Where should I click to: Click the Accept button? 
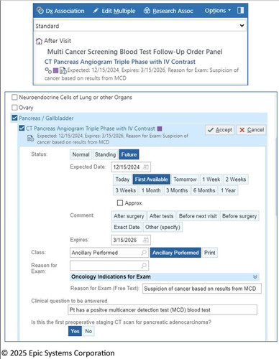click(219, 130)
